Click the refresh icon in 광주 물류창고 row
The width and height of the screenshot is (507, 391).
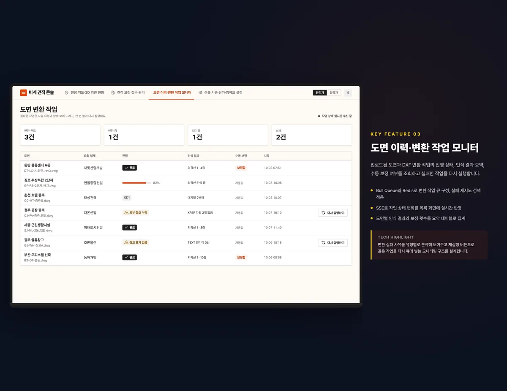point(323,243)
